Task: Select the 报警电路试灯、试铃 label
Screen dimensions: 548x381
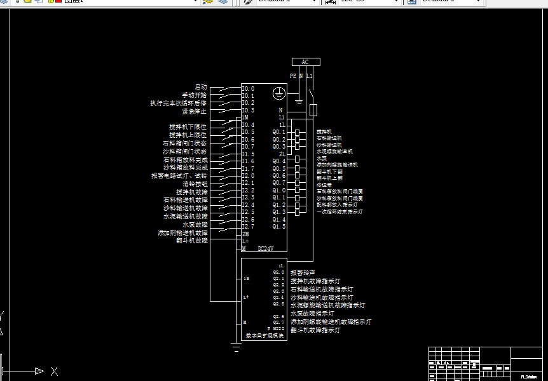Action: tap(179, 176)
